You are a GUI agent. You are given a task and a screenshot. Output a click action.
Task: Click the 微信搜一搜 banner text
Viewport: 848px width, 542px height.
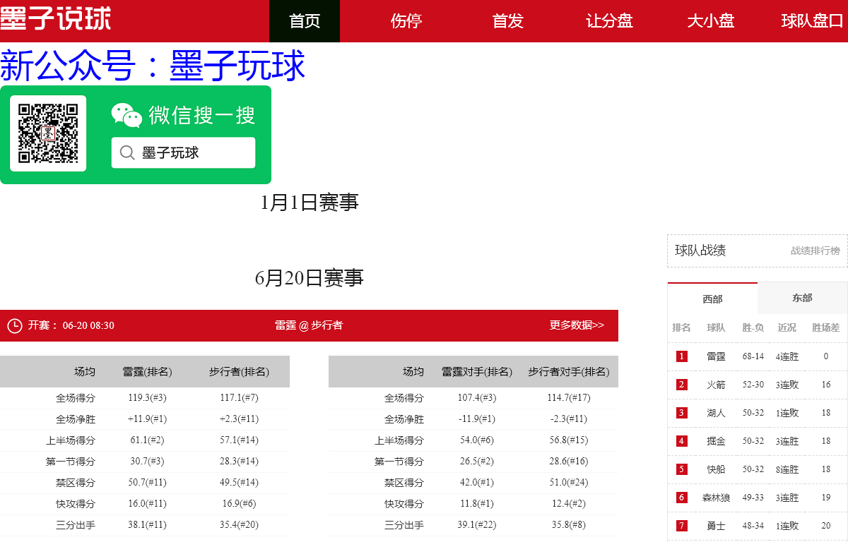pos(202,115)
